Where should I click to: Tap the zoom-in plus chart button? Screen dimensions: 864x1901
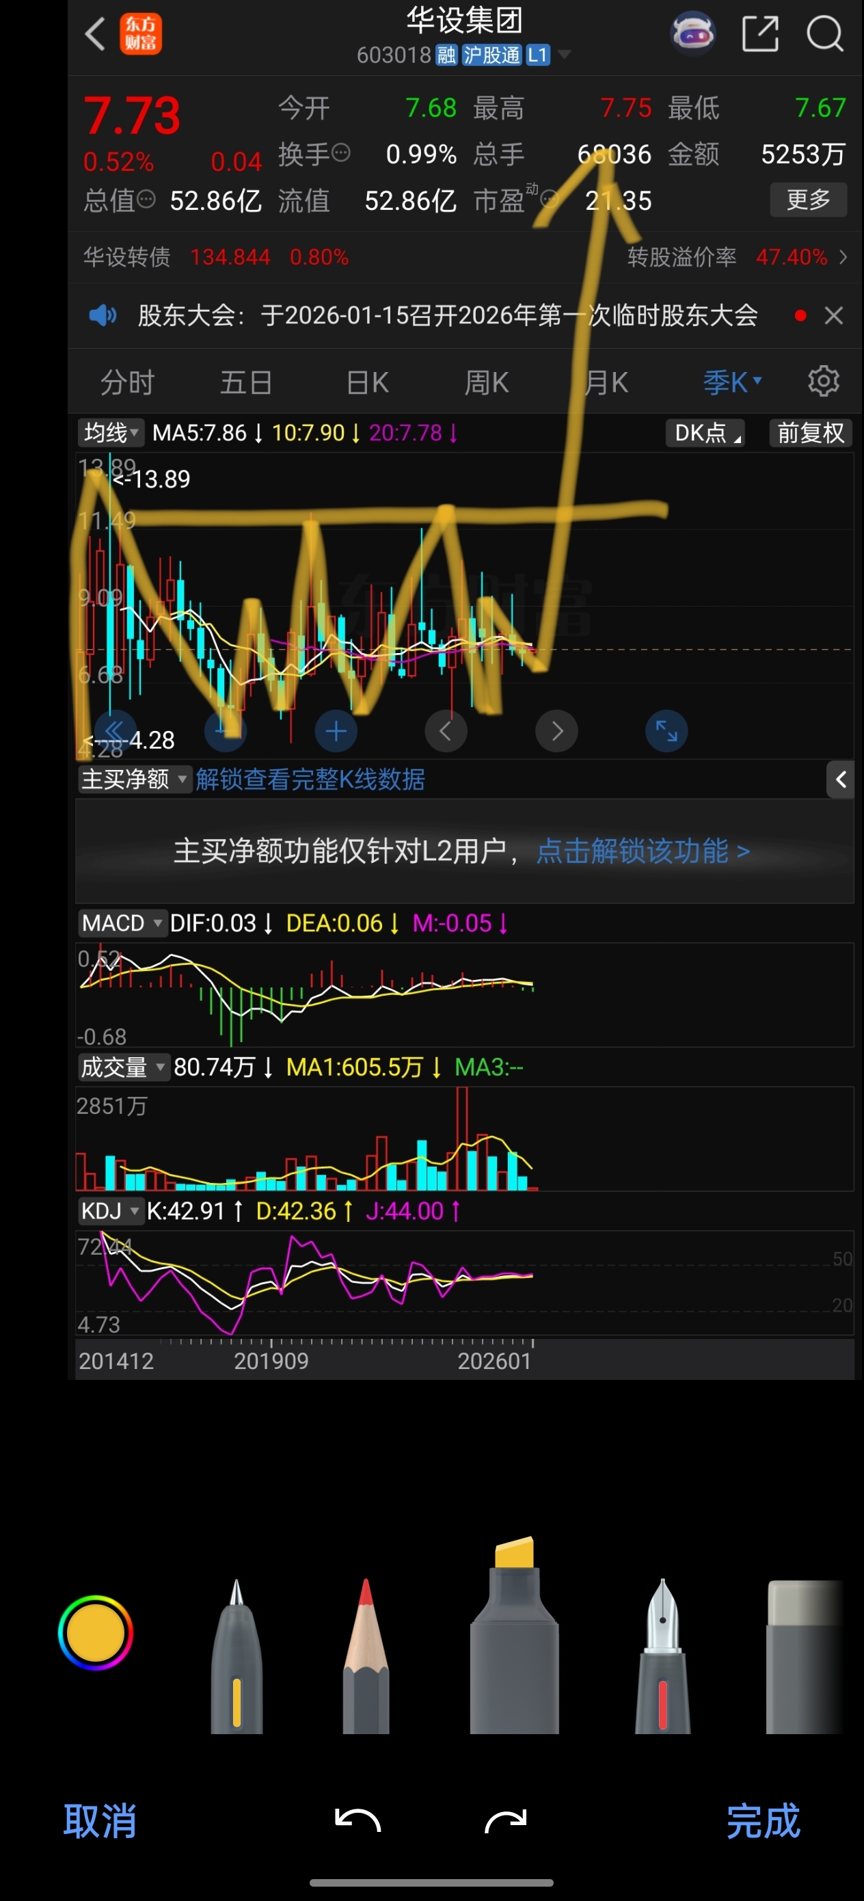point(336,731)
